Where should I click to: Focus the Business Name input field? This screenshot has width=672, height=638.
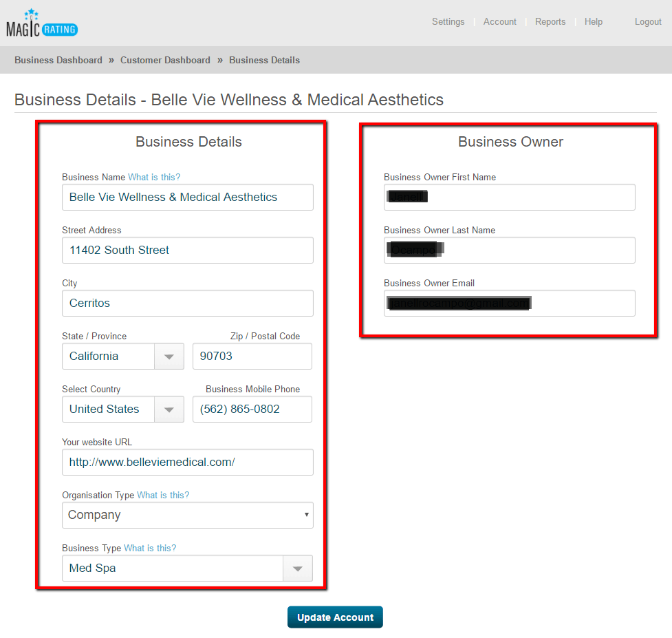pyautogui.click(x=188, y=198)
